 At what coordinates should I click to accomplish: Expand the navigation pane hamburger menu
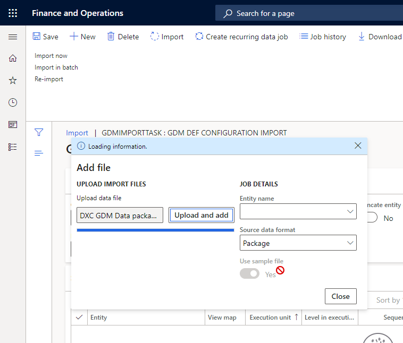point(13,37)
